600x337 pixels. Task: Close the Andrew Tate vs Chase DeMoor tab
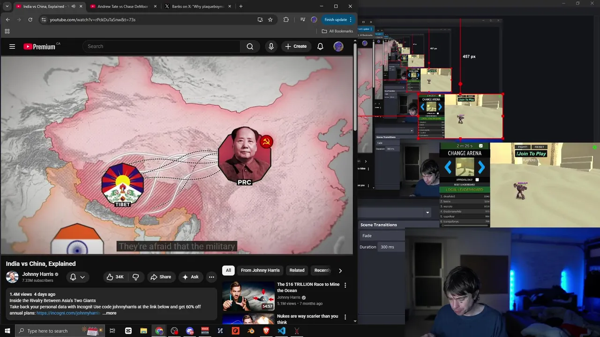pos(156,7)
